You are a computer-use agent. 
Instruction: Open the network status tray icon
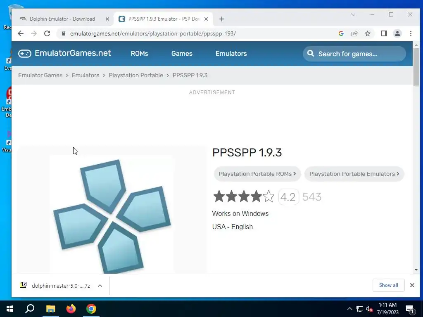[360, 309]
